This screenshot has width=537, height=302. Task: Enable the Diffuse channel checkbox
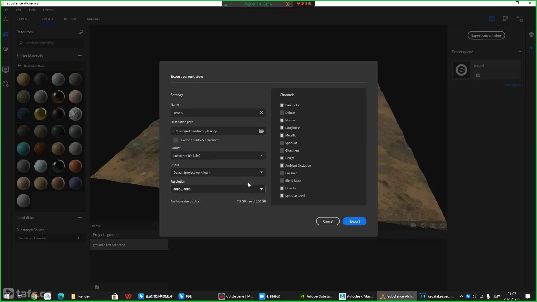tap(282, 113)
